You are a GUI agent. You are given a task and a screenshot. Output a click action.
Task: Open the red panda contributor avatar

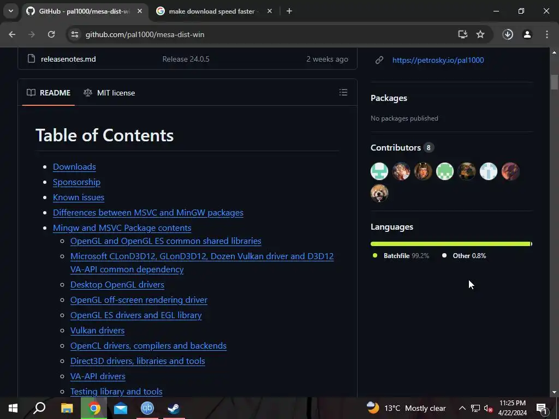coord(379,194)
